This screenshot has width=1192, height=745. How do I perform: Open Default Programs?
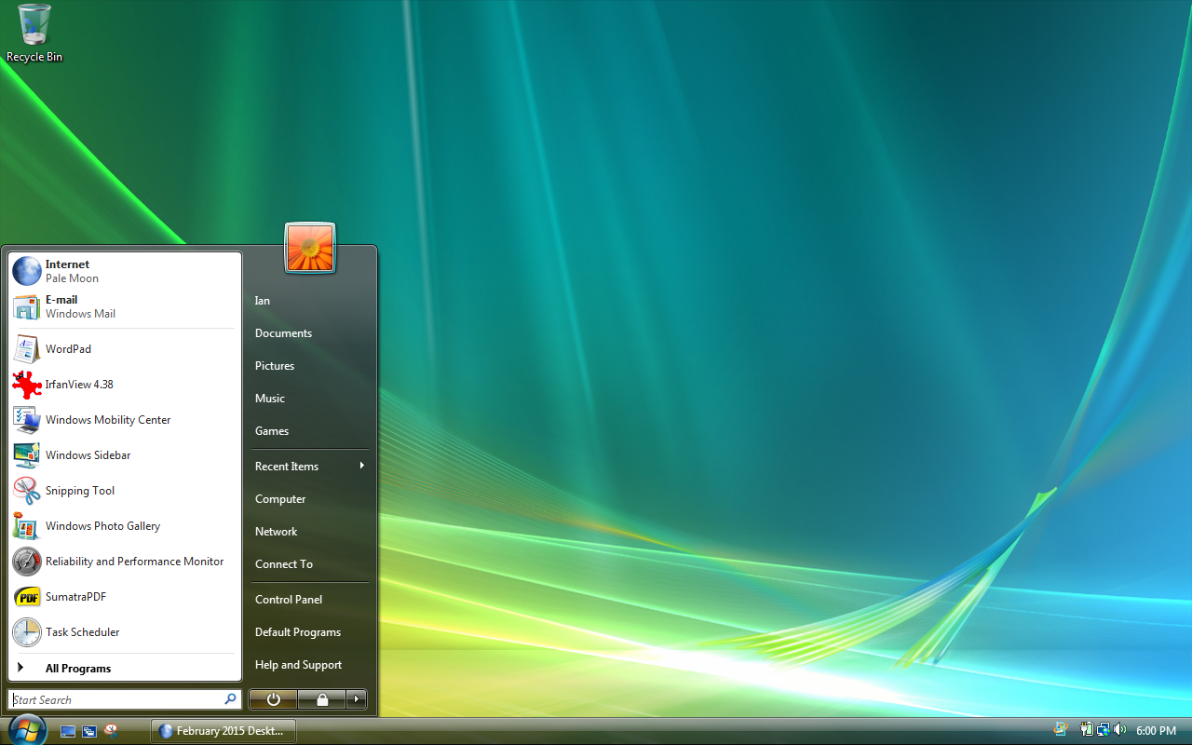tap(310, 632)
